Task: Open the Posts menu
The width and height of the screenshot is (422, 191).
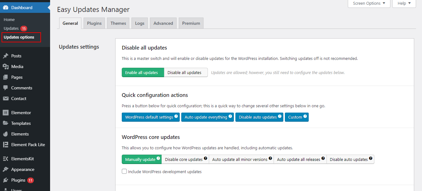Action: [x=25, y=56]
